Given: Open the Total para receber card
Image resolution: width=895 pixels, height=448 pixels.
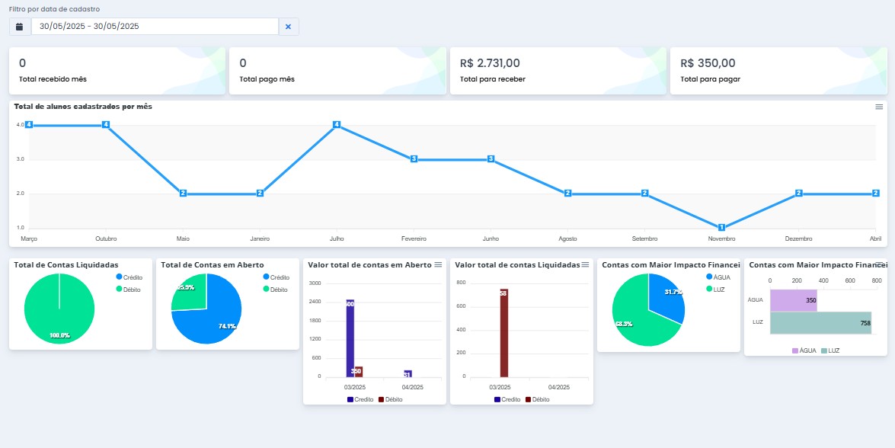Looking at the screenshot, I should (558, 71).
